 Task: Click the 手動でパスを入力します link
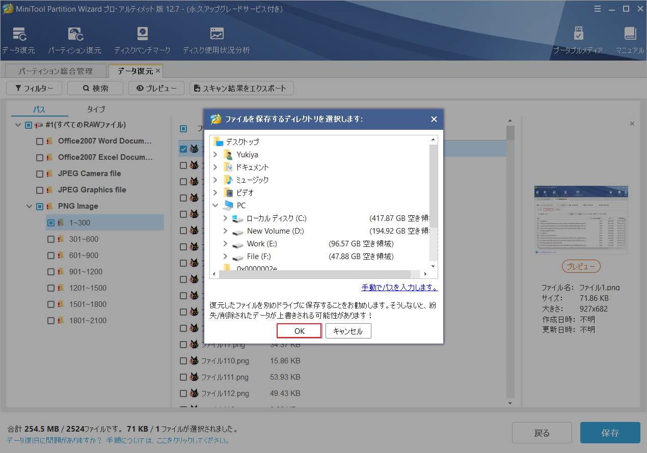(x=399, y=287)
